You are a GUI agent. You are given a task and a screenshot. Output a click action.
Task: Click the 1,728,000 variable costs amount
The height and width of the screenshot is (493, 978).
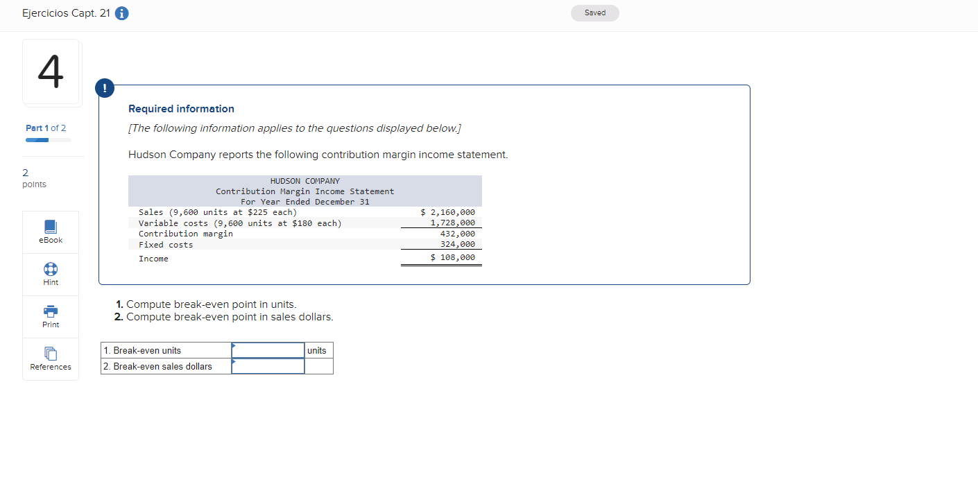pyautogui.click(x=453, y=223)
